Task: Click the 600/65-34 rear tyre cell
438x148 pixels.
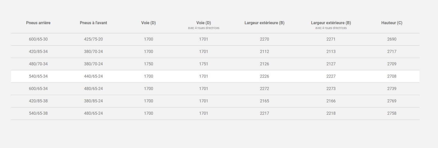Action: click(38, 89)
